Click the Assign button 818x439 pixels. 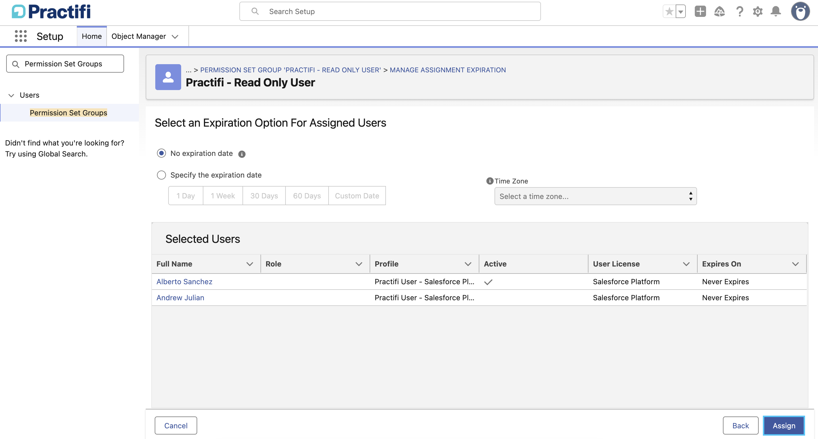coord(784,426)
